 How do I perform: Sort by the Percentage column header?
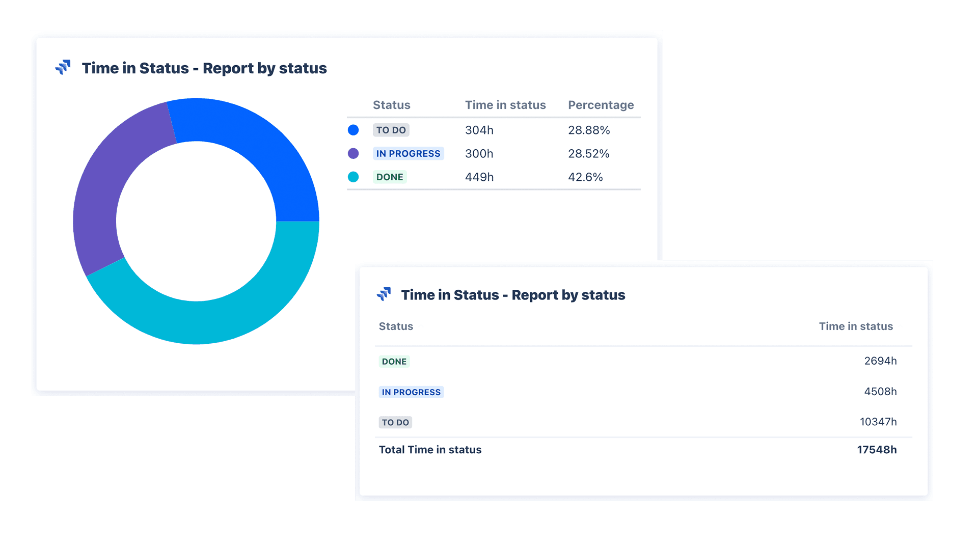pyautogui.click(x=601, y=105)
